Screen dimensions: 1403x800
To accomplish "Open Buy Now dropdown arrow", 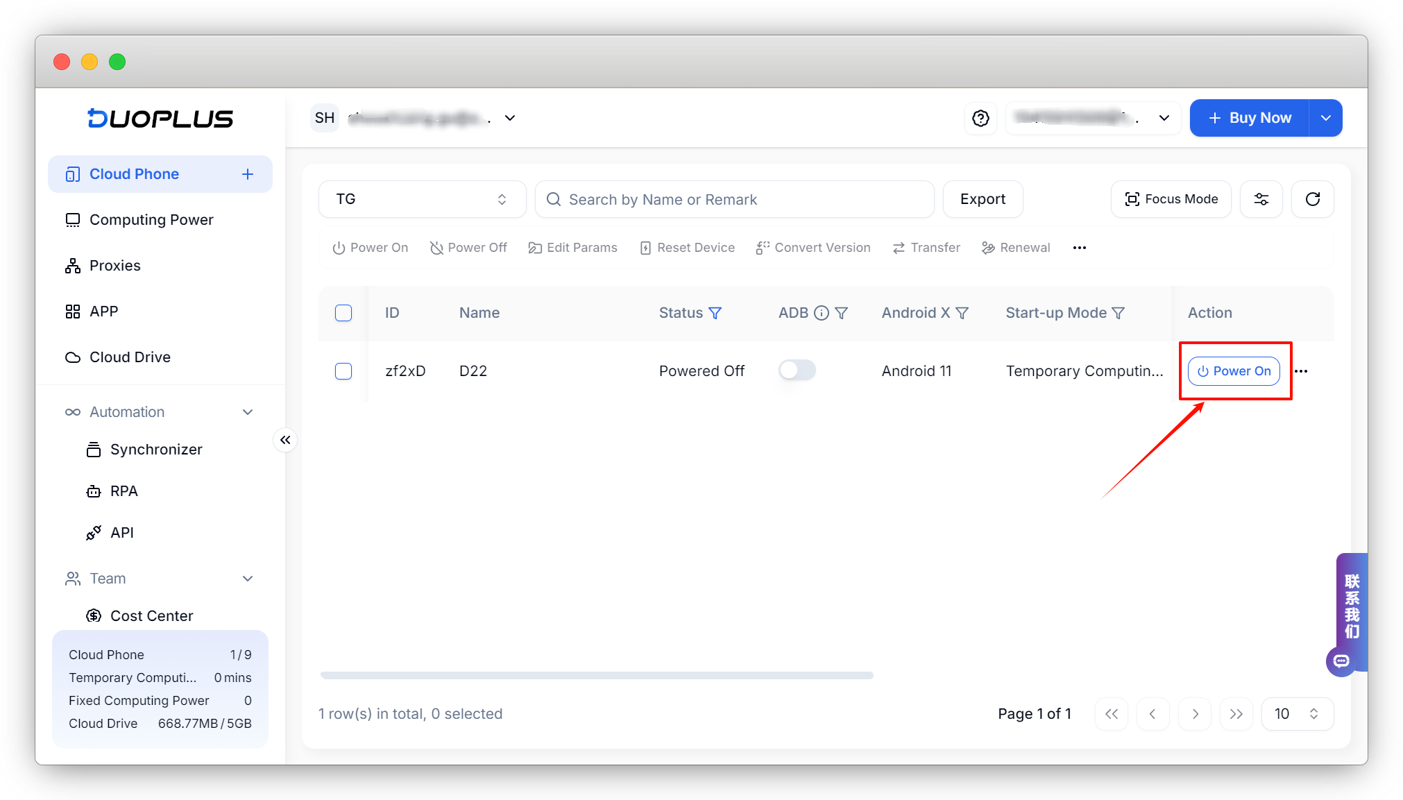I will click(1325, 118).
